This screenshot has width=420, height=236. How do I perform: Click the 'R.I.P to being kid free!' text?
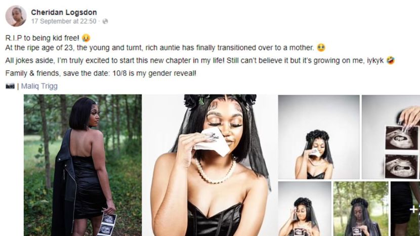coord(42,38)
